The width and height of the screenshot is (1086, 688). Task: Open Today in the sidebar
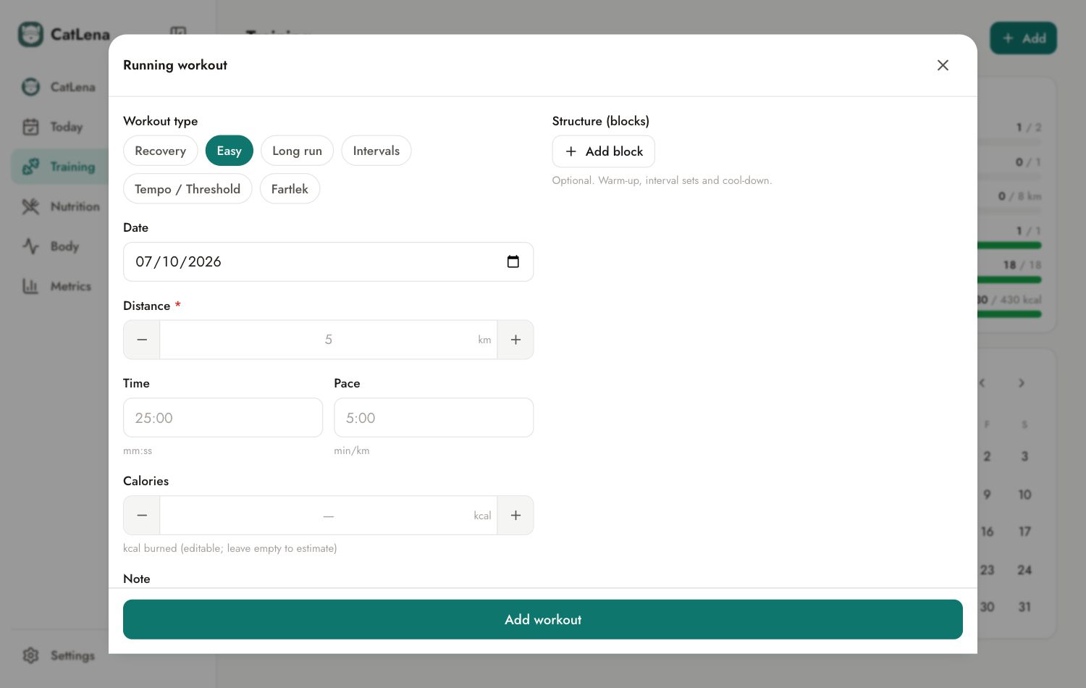(x=59, y=127)
